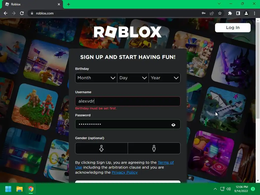The height and width of the screenshot is (195, 260).
Task: Go back to the previous page
Action: tap(6, 13)
